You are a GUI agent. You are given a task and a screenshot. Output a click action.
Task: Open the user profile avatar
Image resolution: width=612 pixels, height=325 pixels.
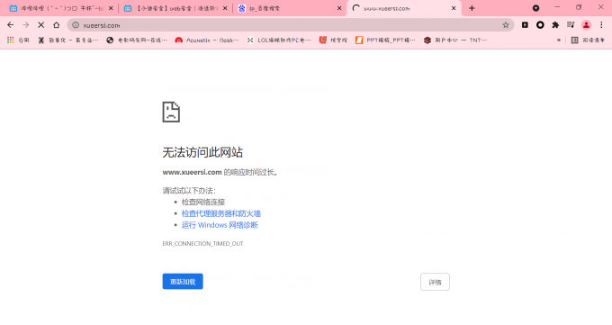pyautogui.click(x=586, y=25)
